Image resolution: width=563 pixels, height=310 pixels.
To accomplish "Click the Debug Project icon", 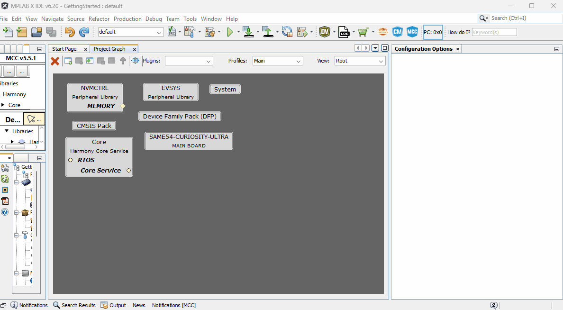I will tap(302, 32).
